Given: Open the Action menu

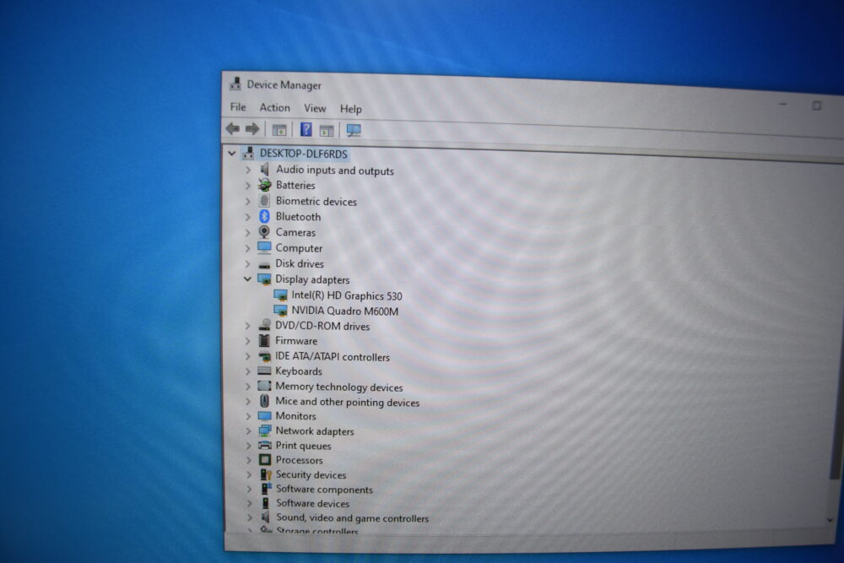Looking at the screenshot, I should 274,108.
